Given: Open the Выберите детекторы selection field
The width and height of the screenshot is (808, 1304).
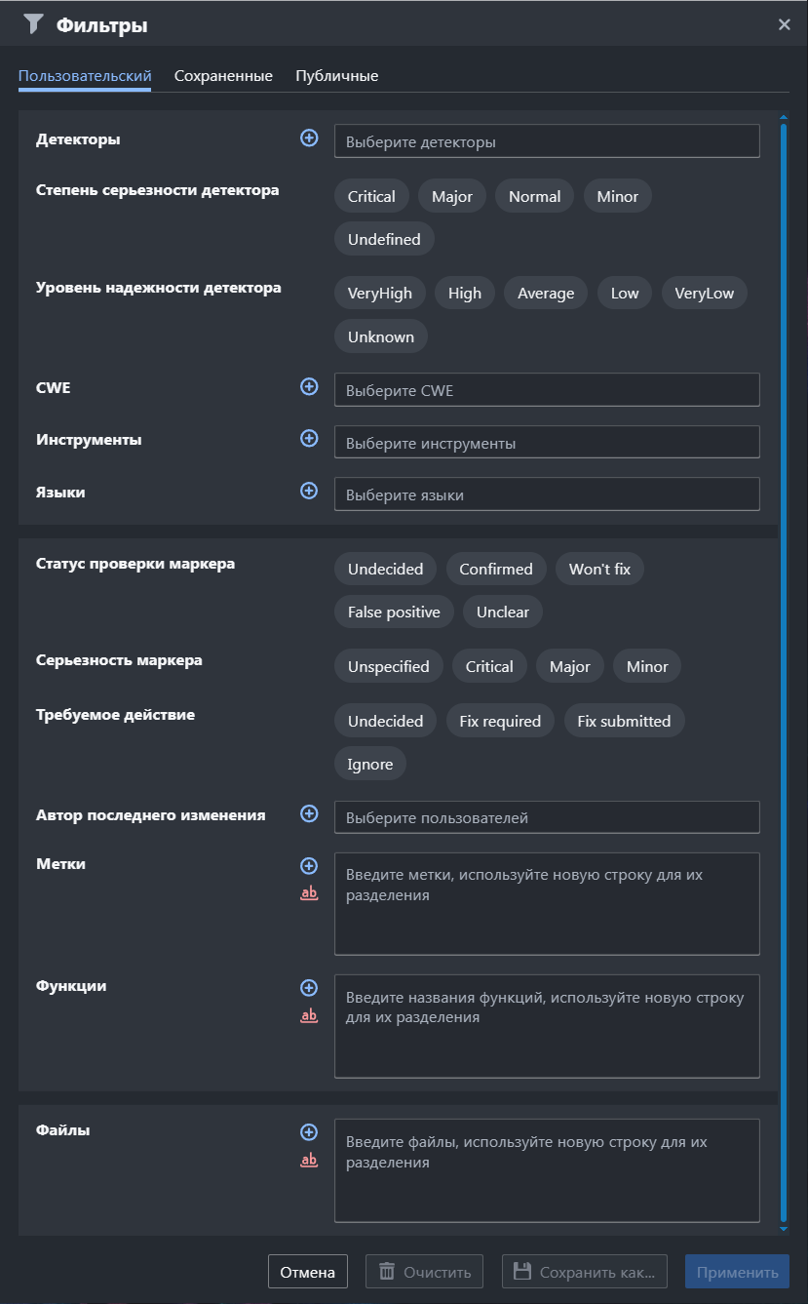Looking at the screenshot, I should 547,141.
